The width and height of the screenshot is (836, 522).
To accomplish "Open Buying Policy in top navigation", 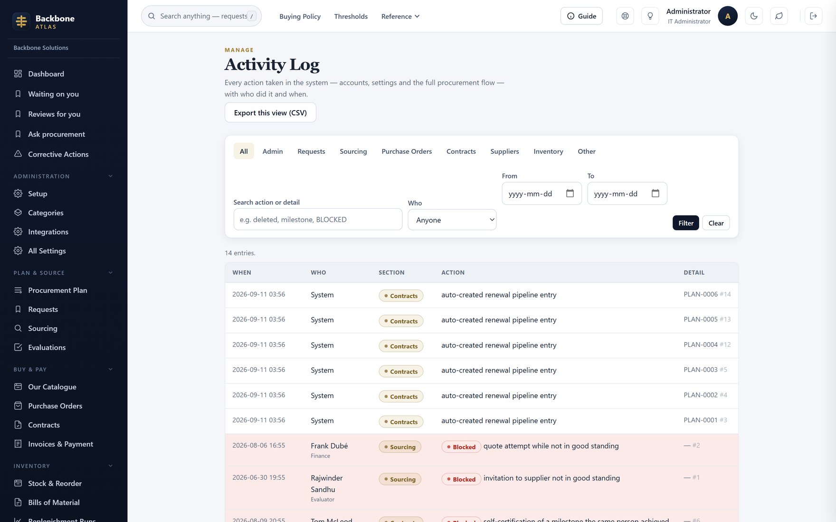I will pos(300,16).
